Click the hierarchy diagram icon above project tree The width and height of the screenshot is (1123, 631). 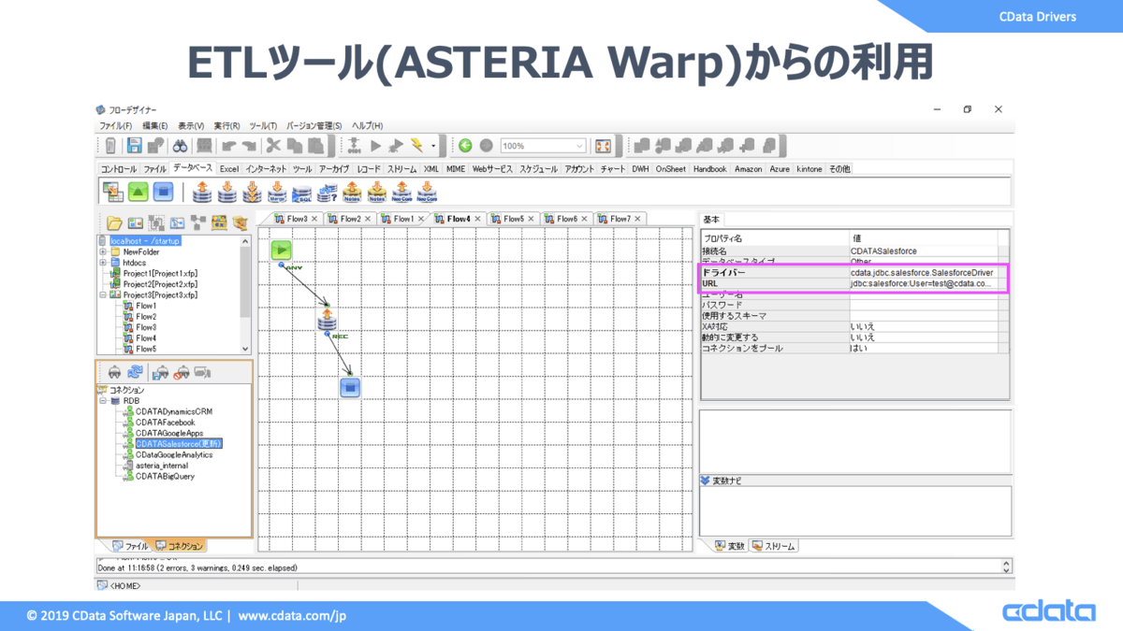click(198, 222)
